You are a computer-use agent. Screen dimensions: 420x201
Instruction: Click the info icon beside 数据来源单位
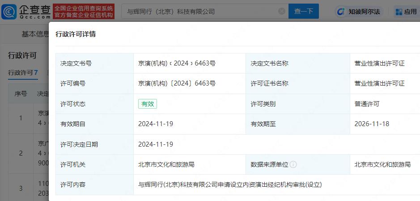click(x=293, y=164)
